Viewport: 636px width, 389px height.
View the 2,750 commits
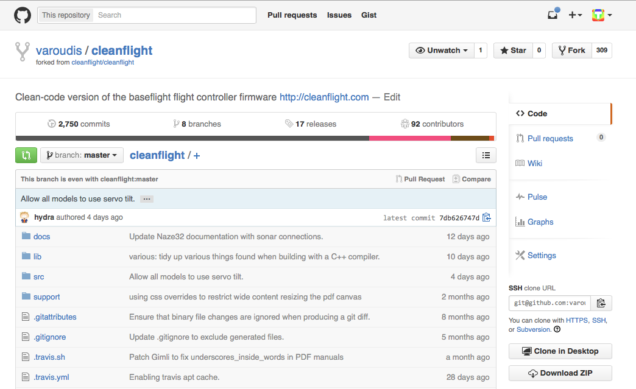point(79,124)
